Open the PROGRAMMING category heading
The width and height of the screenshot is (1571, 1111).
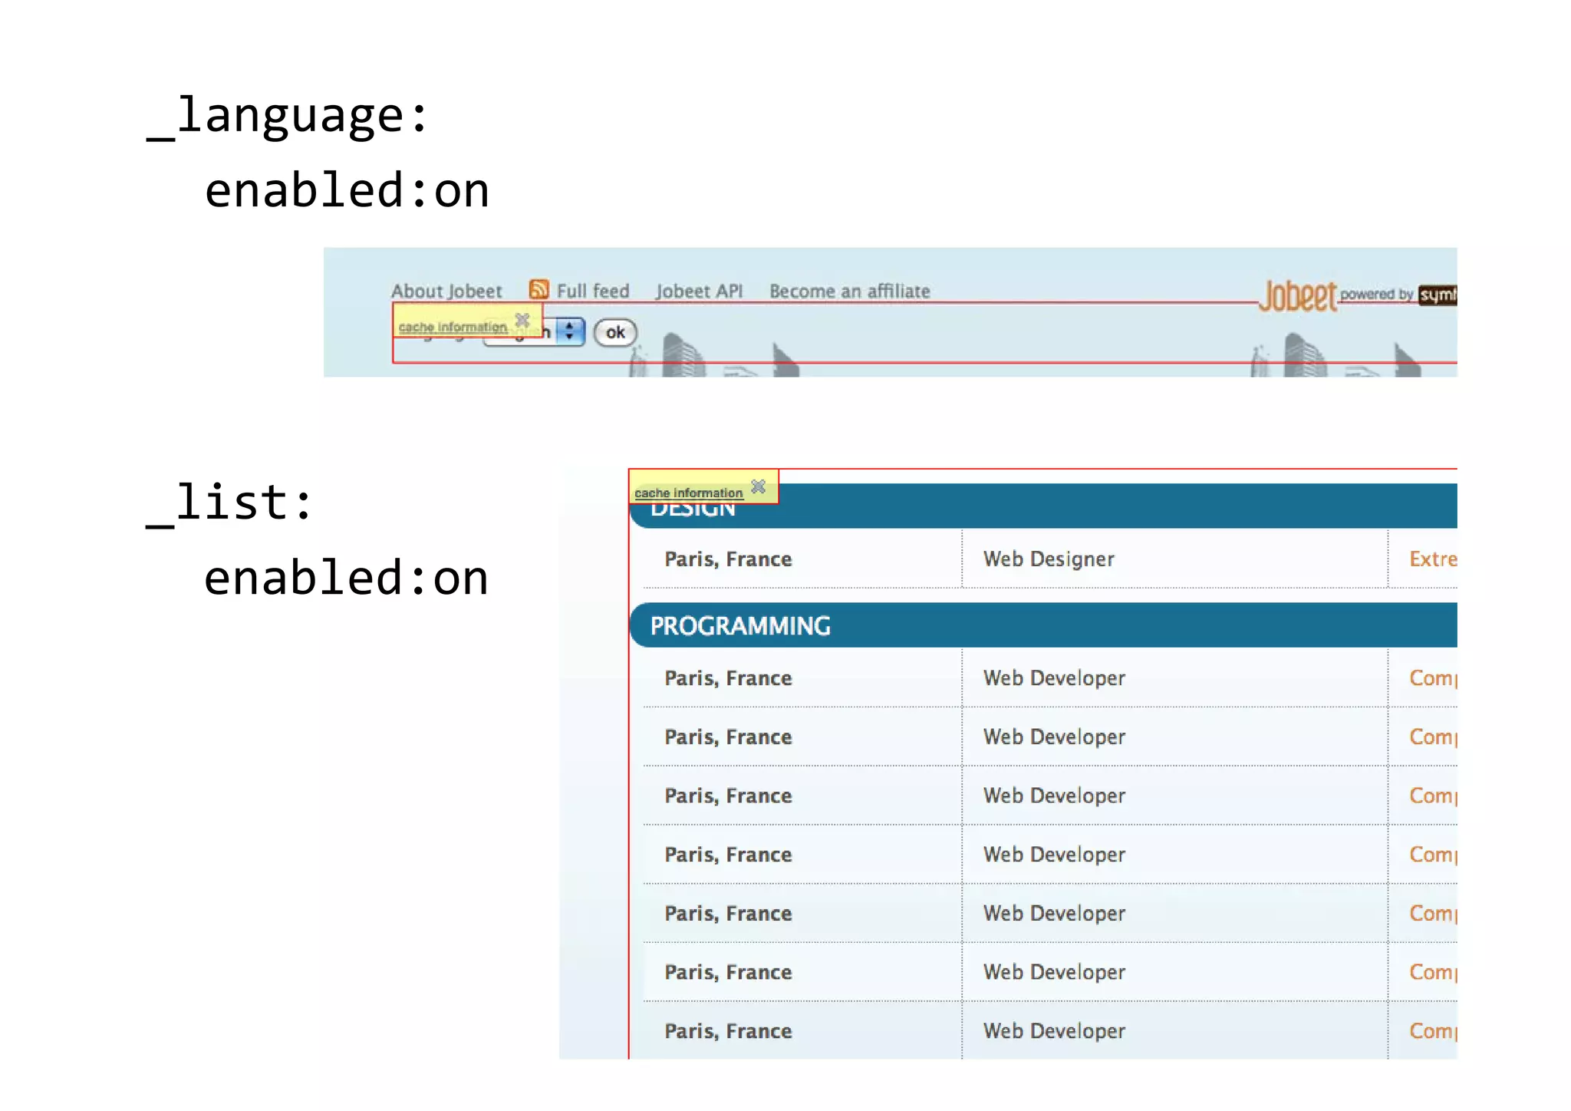tap(740, 626)
